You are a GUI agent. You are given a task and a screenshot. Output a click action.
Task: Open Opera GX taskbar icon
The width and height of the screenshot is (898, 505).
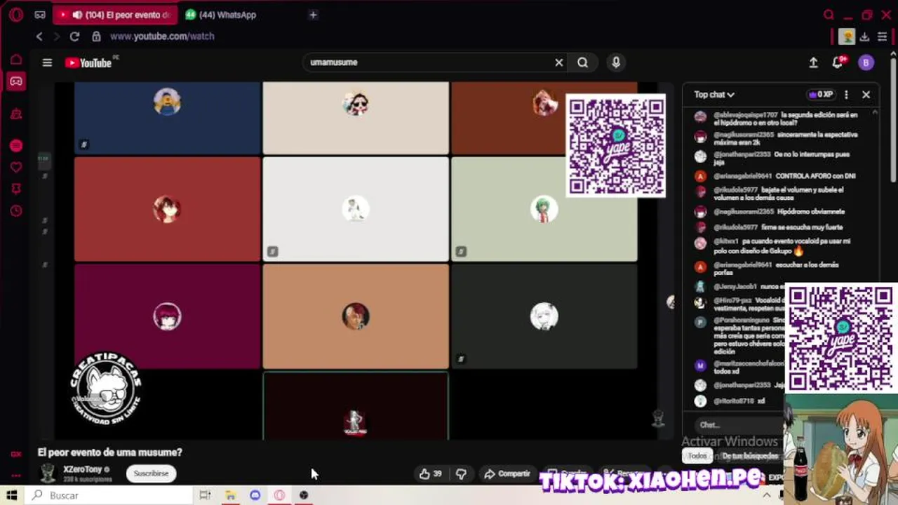click(279, 495)
